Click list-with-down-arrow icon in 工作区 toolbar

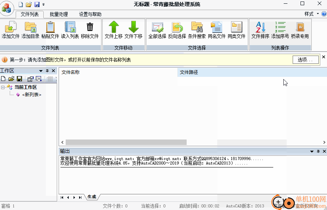coord(39,79)
